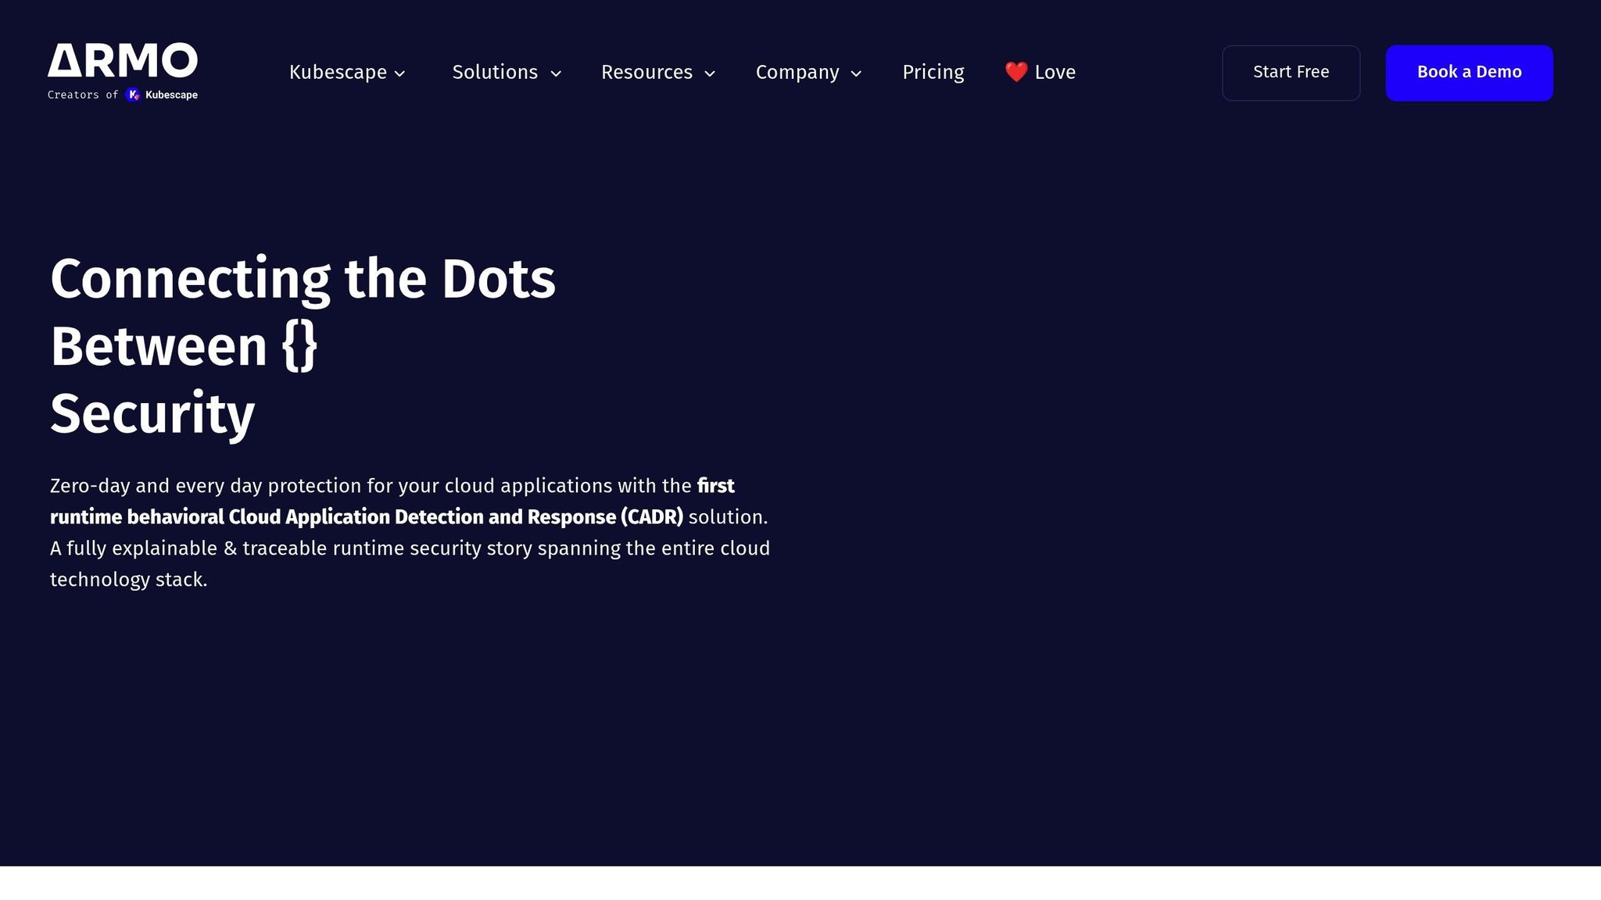Click the bold CADR phrase in the paragraph
Viewport: 1601px width, 900px height.
tap(366, 517)
